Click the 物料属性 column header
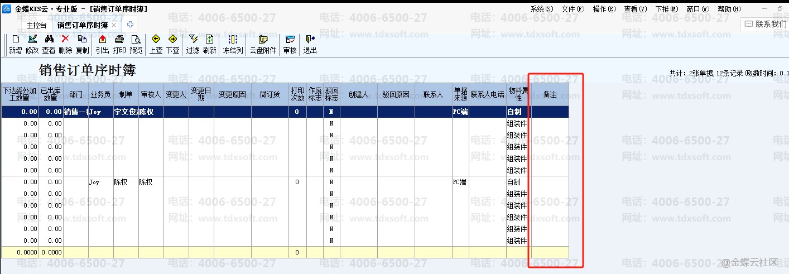Image resolution: width=789 pixels, height=274 pixels. click(518, 95)
